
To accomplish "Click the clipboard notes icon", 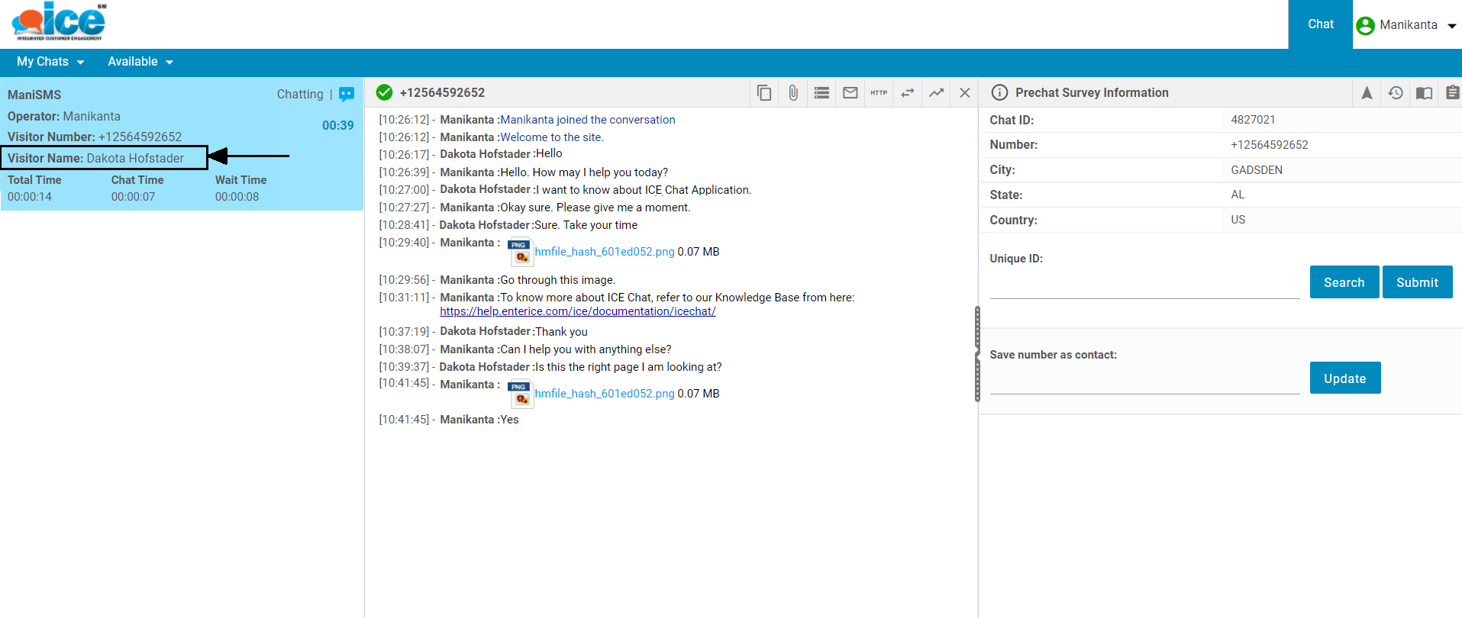I will coord(1452,93).
